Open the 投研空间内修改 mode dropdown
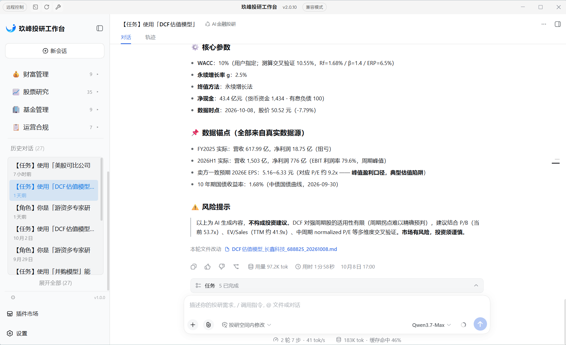This screenshot has height=345, width=566. (x=246, y=325)
